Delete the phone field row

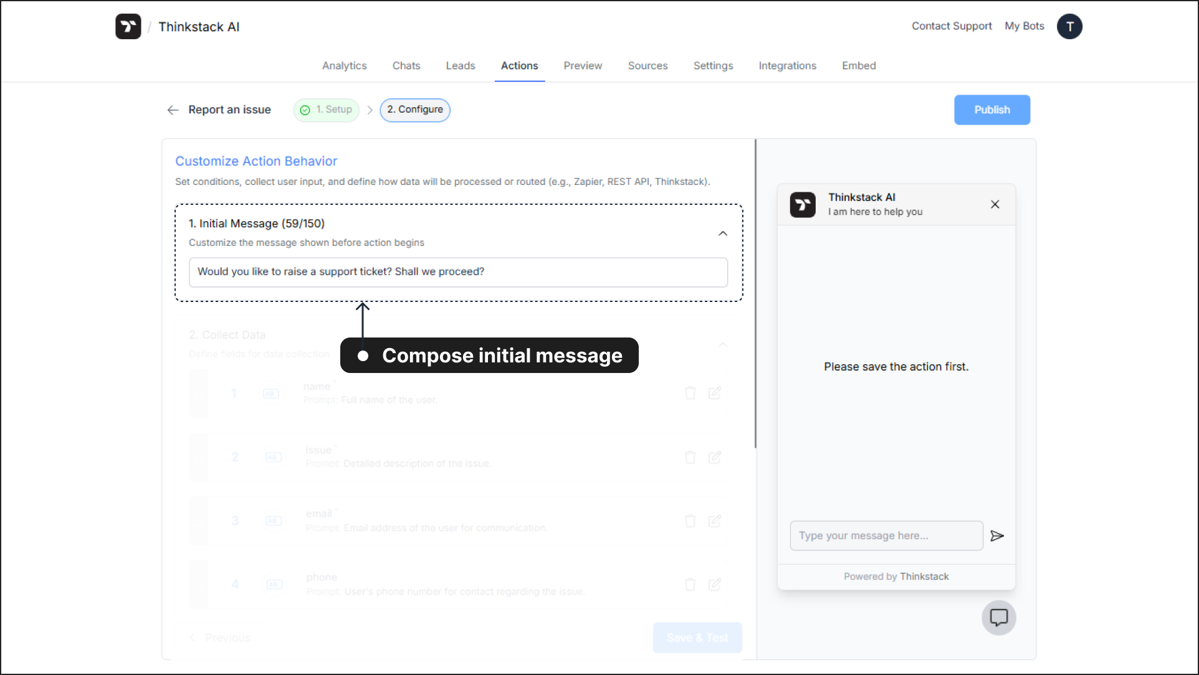[690, 584]
